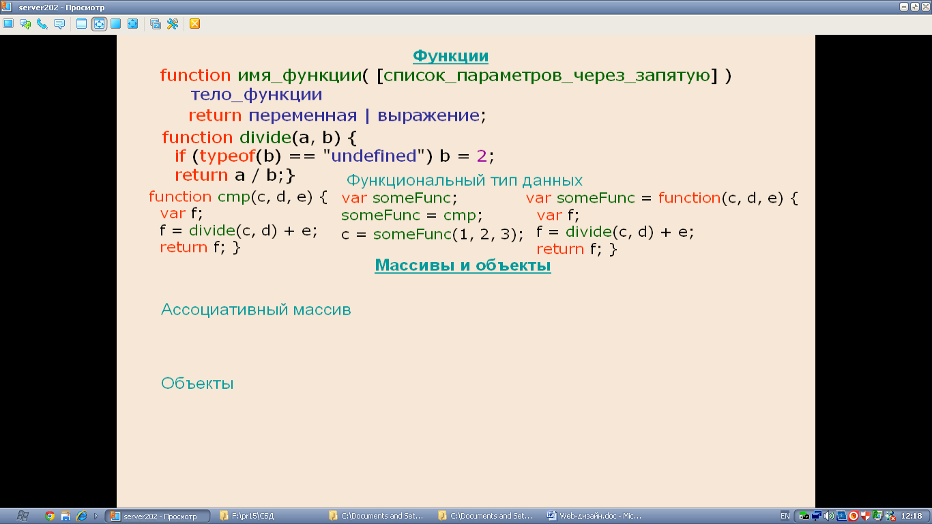Open the green-arrow chat exchange icon
The width and height of the screenshot is (932, 524).
coord(25,24)
